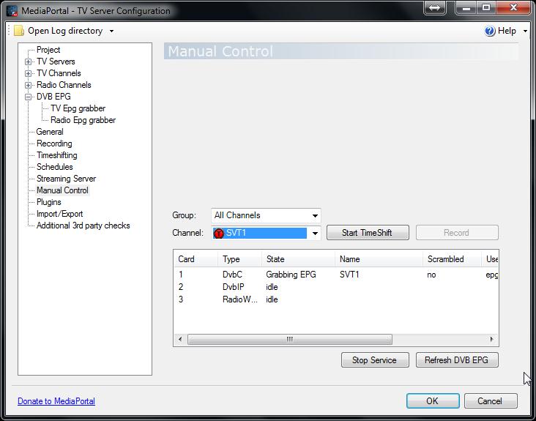Click the Stop Service button

(x=375, y=360)
